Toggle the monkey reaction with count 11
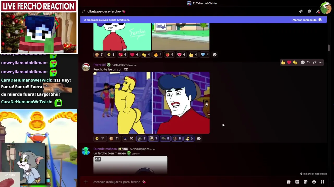The height and width of the screenshot is (187, 334). tap(114, 138)
